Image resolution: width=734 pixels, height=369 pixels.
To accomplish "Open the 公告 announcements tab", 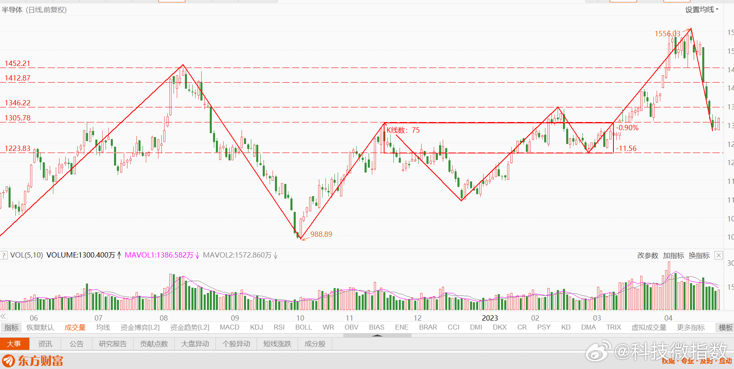I will pyautogui.click(x=77, y=344).
